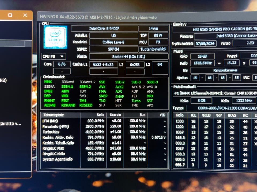Click the MSI B360 GAMING PRO CARBON motherboard field

pyautogui.click(x=215, y=30)
